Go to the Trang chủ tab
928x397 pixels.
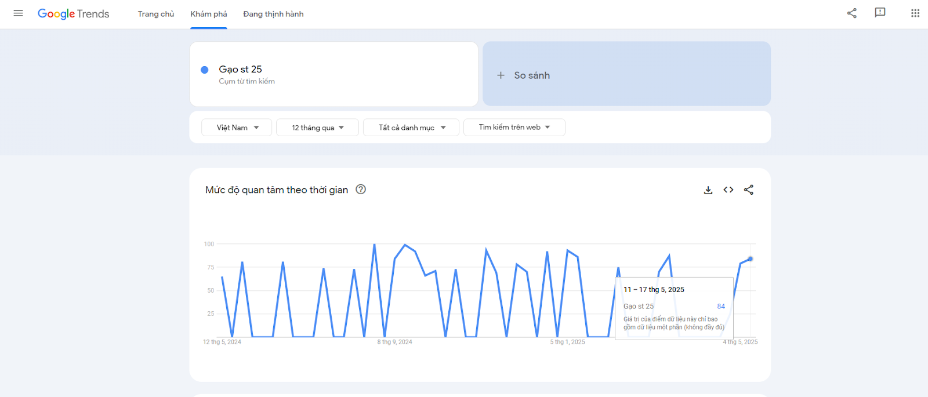(156, 14)
